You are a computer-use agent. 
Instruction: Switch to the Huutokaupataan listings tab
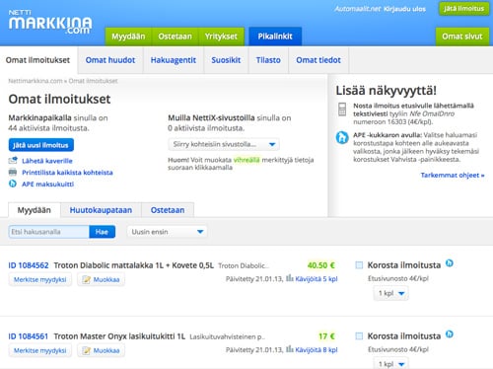click(101, 210)
